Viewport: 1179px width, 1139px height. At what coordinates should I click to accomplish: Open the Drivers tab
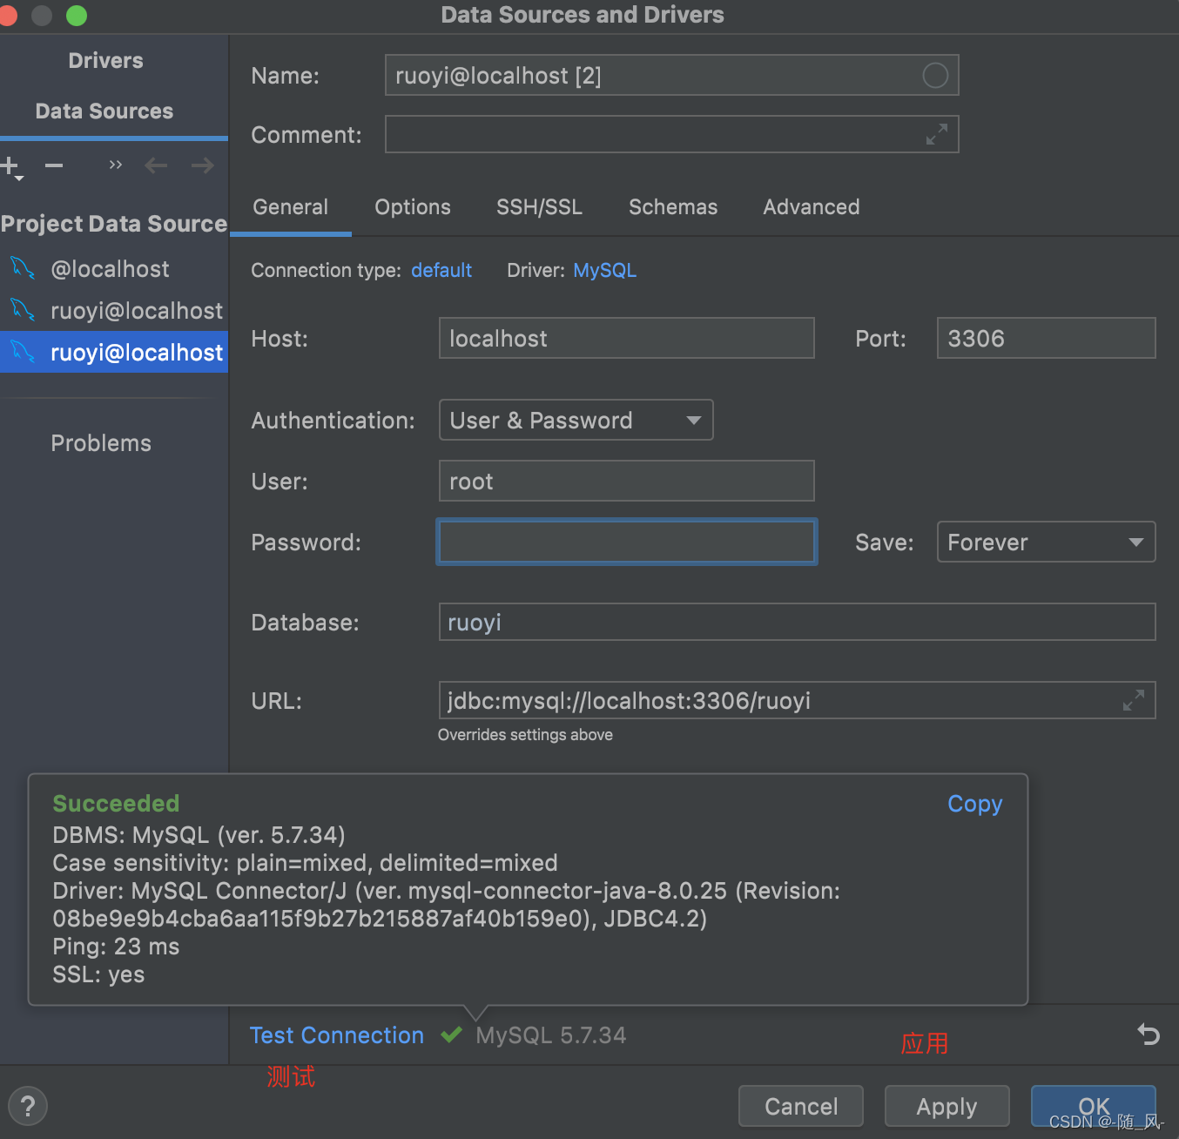[105, 61]
